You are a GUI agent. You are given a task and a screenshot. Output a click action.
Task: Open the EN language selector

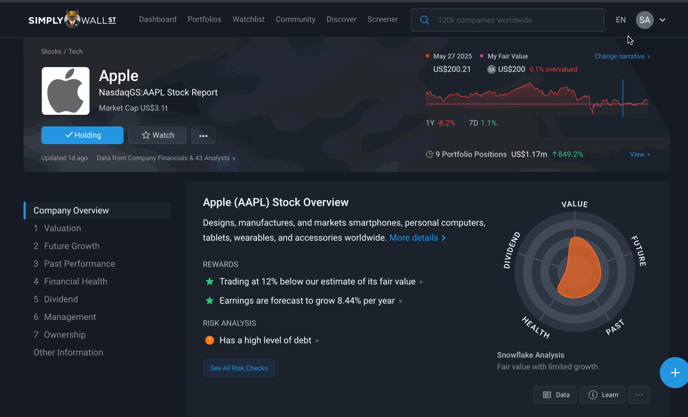621,20
